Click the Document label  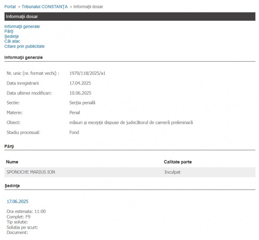pyautogui.click(x=17, y=232)
